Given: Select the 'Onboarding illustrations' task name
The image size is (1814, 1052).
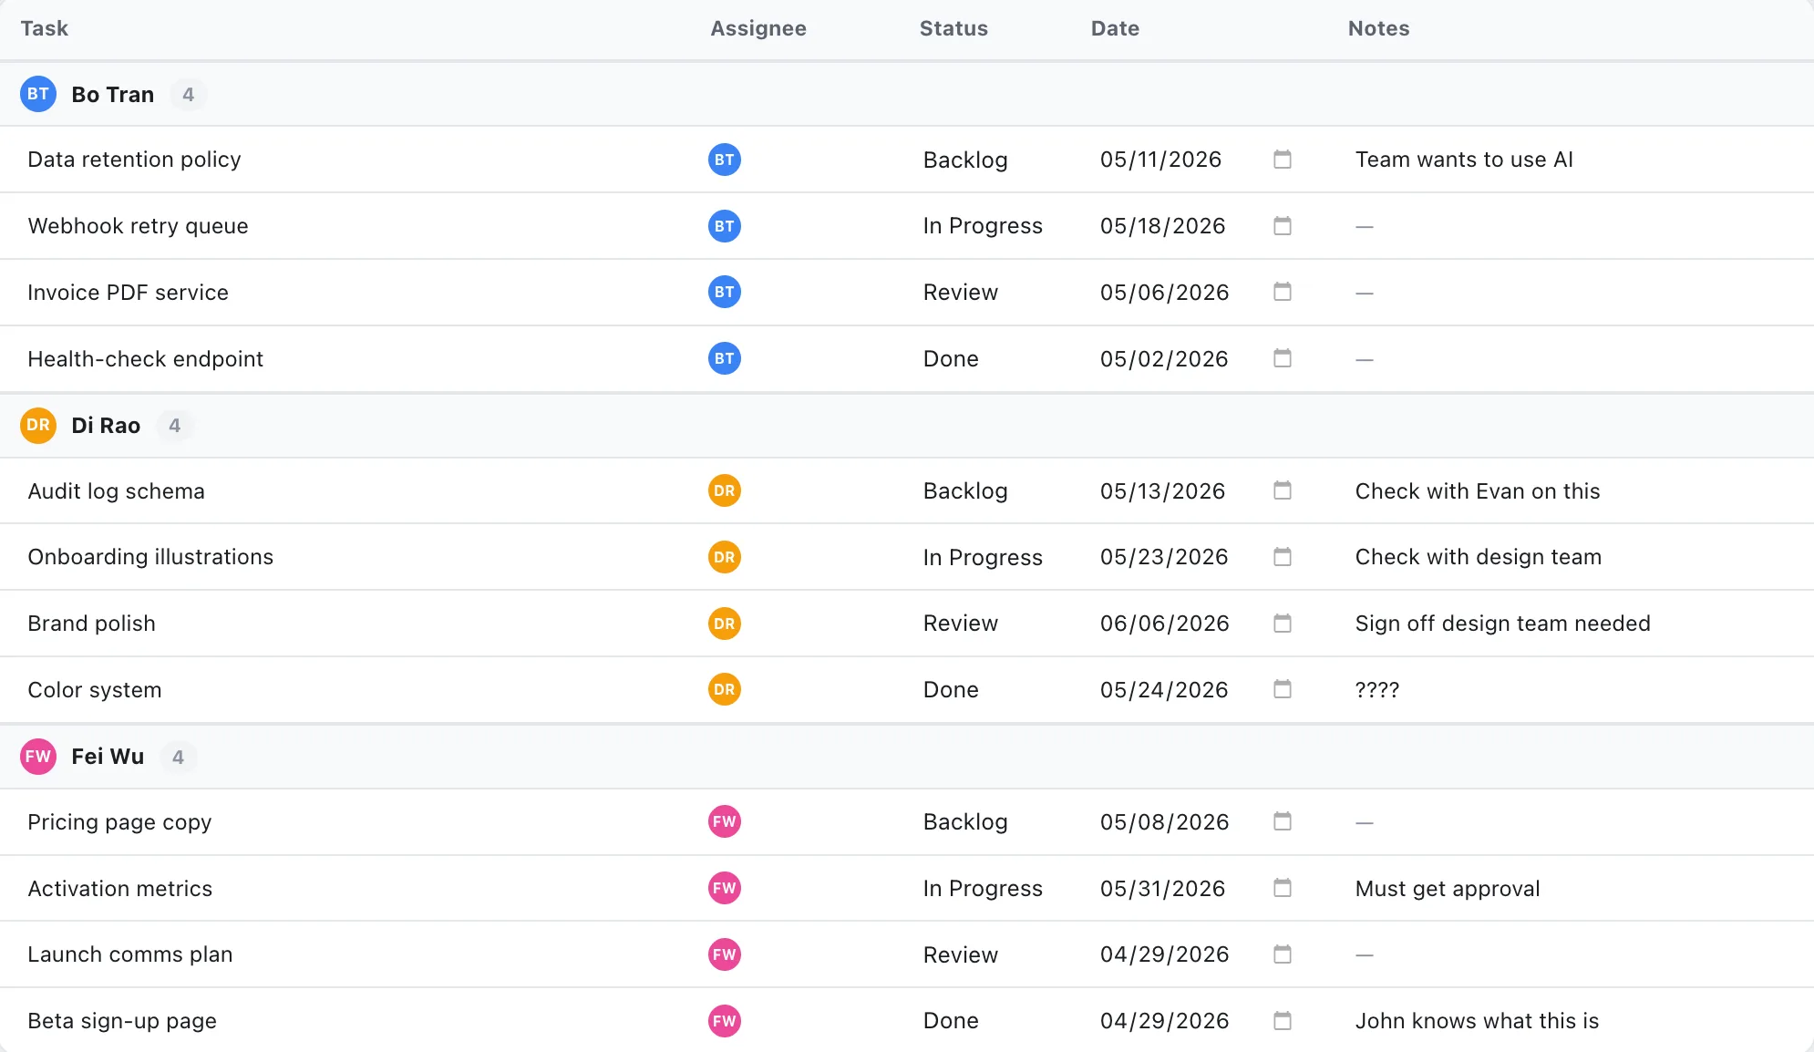Looking at the screenshot, I should click(150, 557).
